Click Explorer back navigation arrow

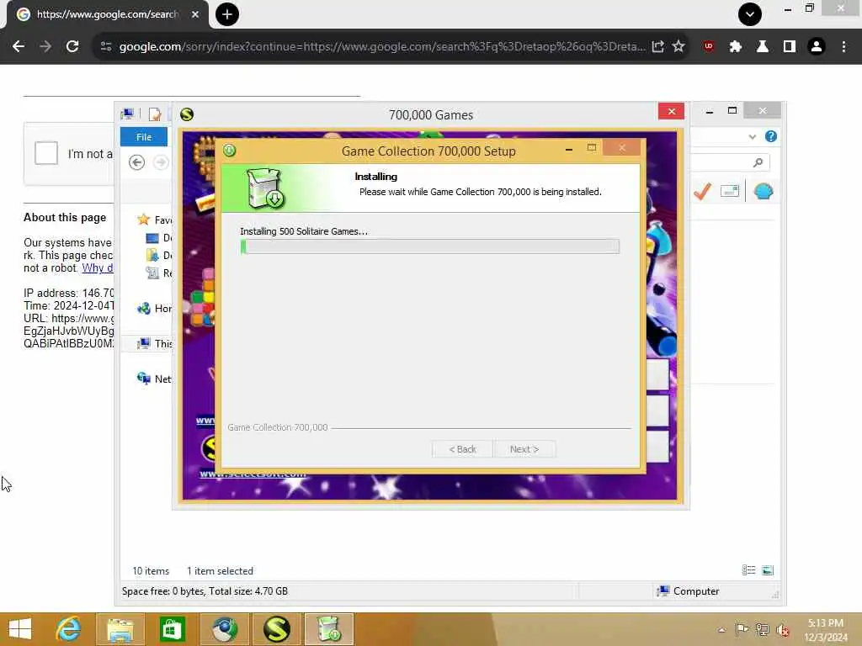click(x=137, y=162)
